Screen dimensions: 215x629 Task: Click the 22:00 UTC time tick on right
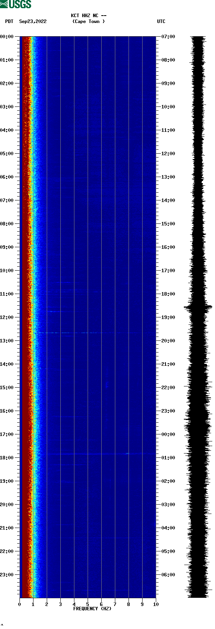(168, 388)
